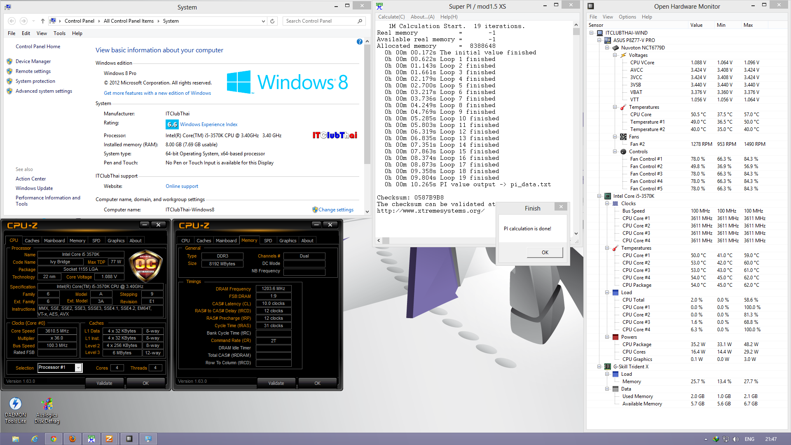
Task: Open DAEMON Tools Lite desktop icon
Action: (x=15, y=404)
